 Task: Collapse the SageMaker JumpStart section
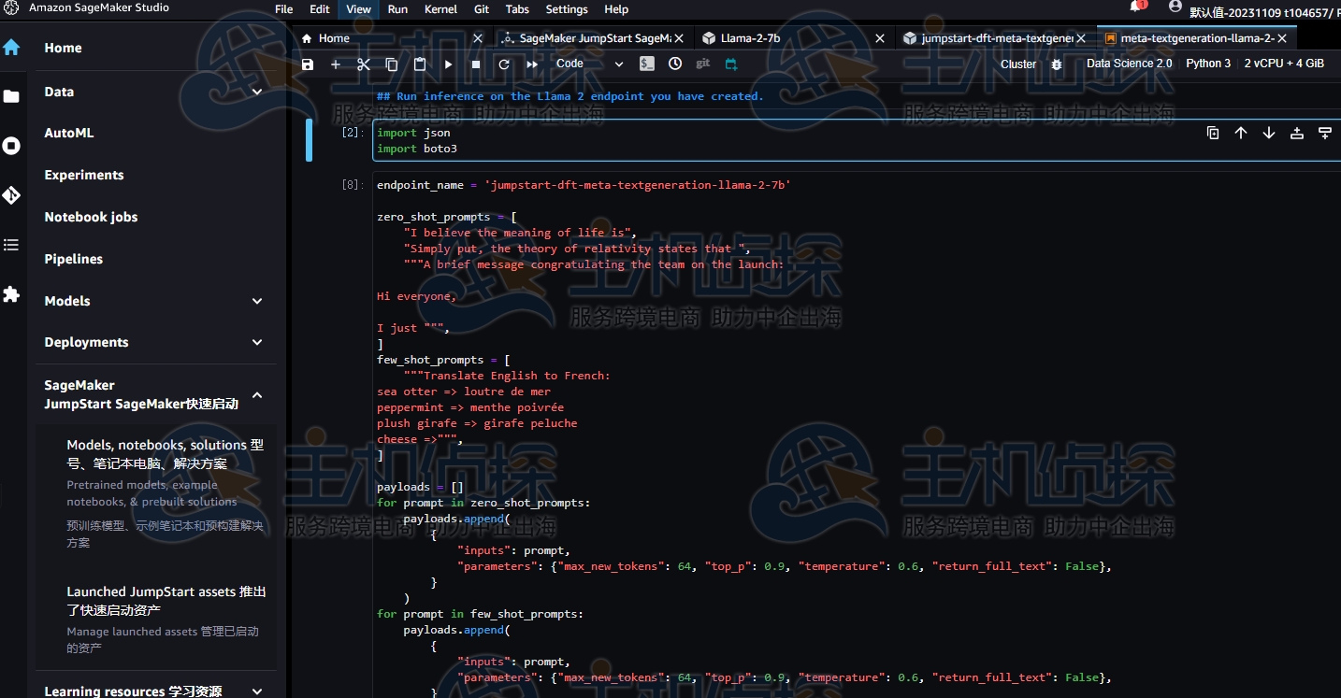[257, 395]
